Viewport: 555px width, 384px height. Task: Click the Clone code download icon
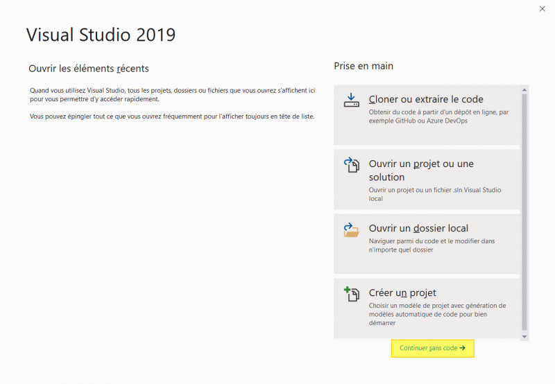[x=352, y=100]
